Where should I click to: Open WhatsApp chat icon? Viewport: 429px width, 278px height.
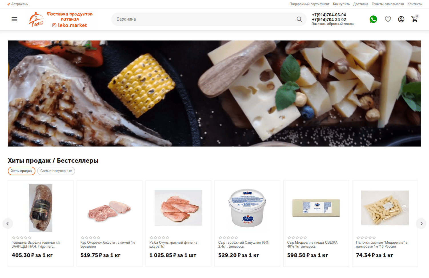373,19
